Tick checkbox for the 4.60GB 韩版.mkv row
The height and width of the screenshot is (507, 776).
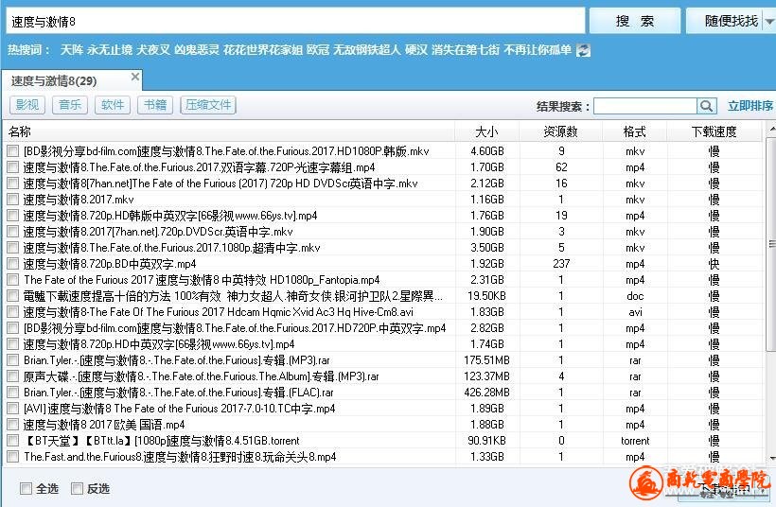click(x=13, y=150)
